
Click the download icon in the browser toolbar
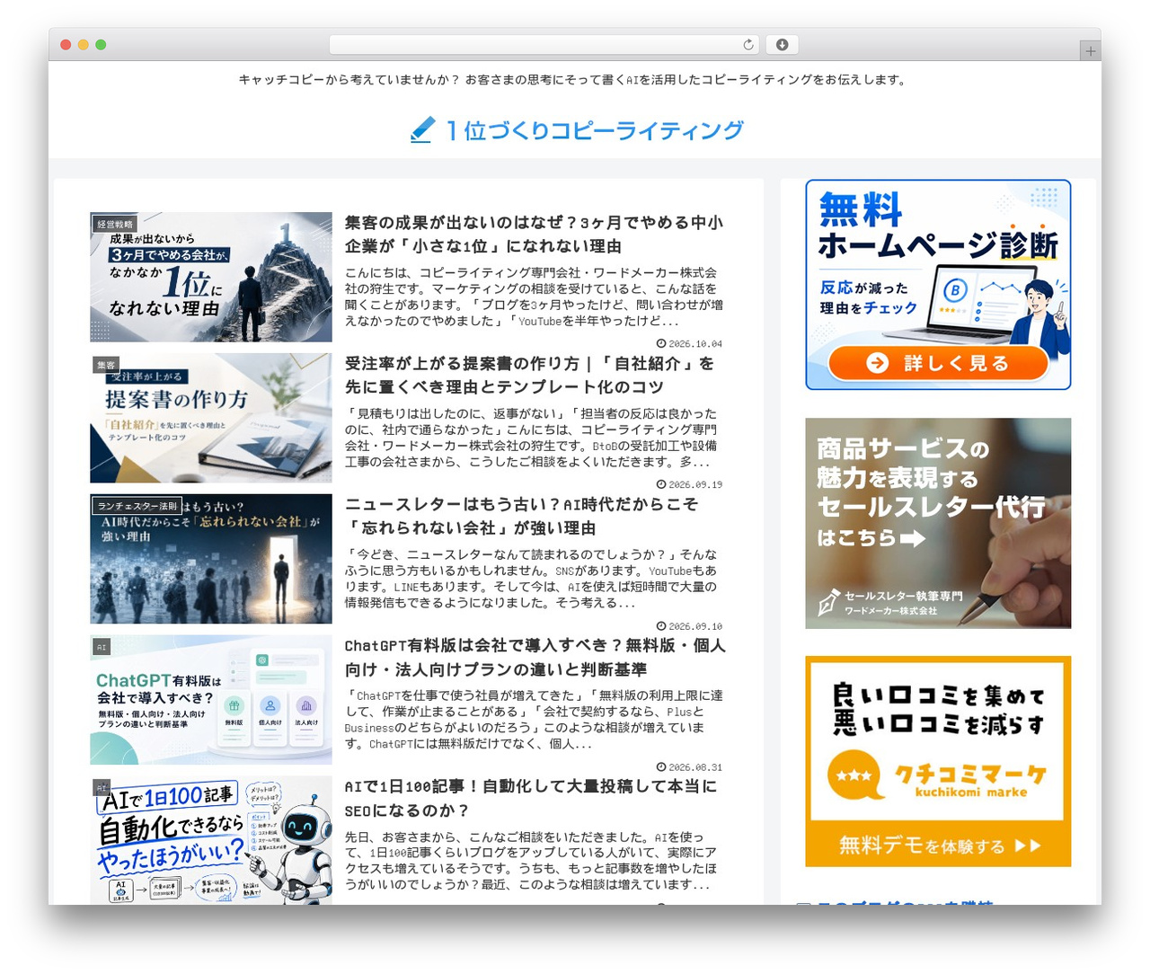[x=783, y=45]
